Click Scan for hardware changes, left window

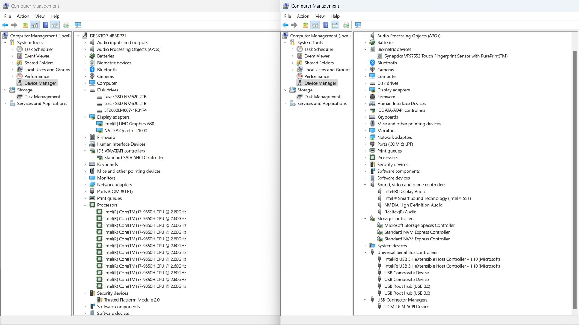click(78, 25)
